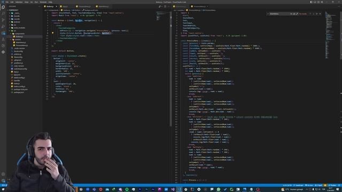Switch to ProcessMenu.js tab in left group
342x192 pixels.
(84, 6)
